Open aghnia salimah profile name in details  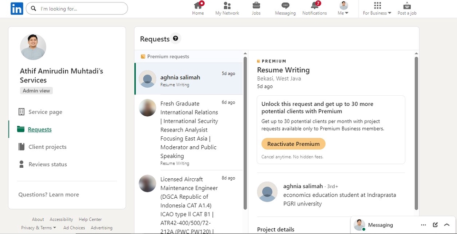click(303, 186)
